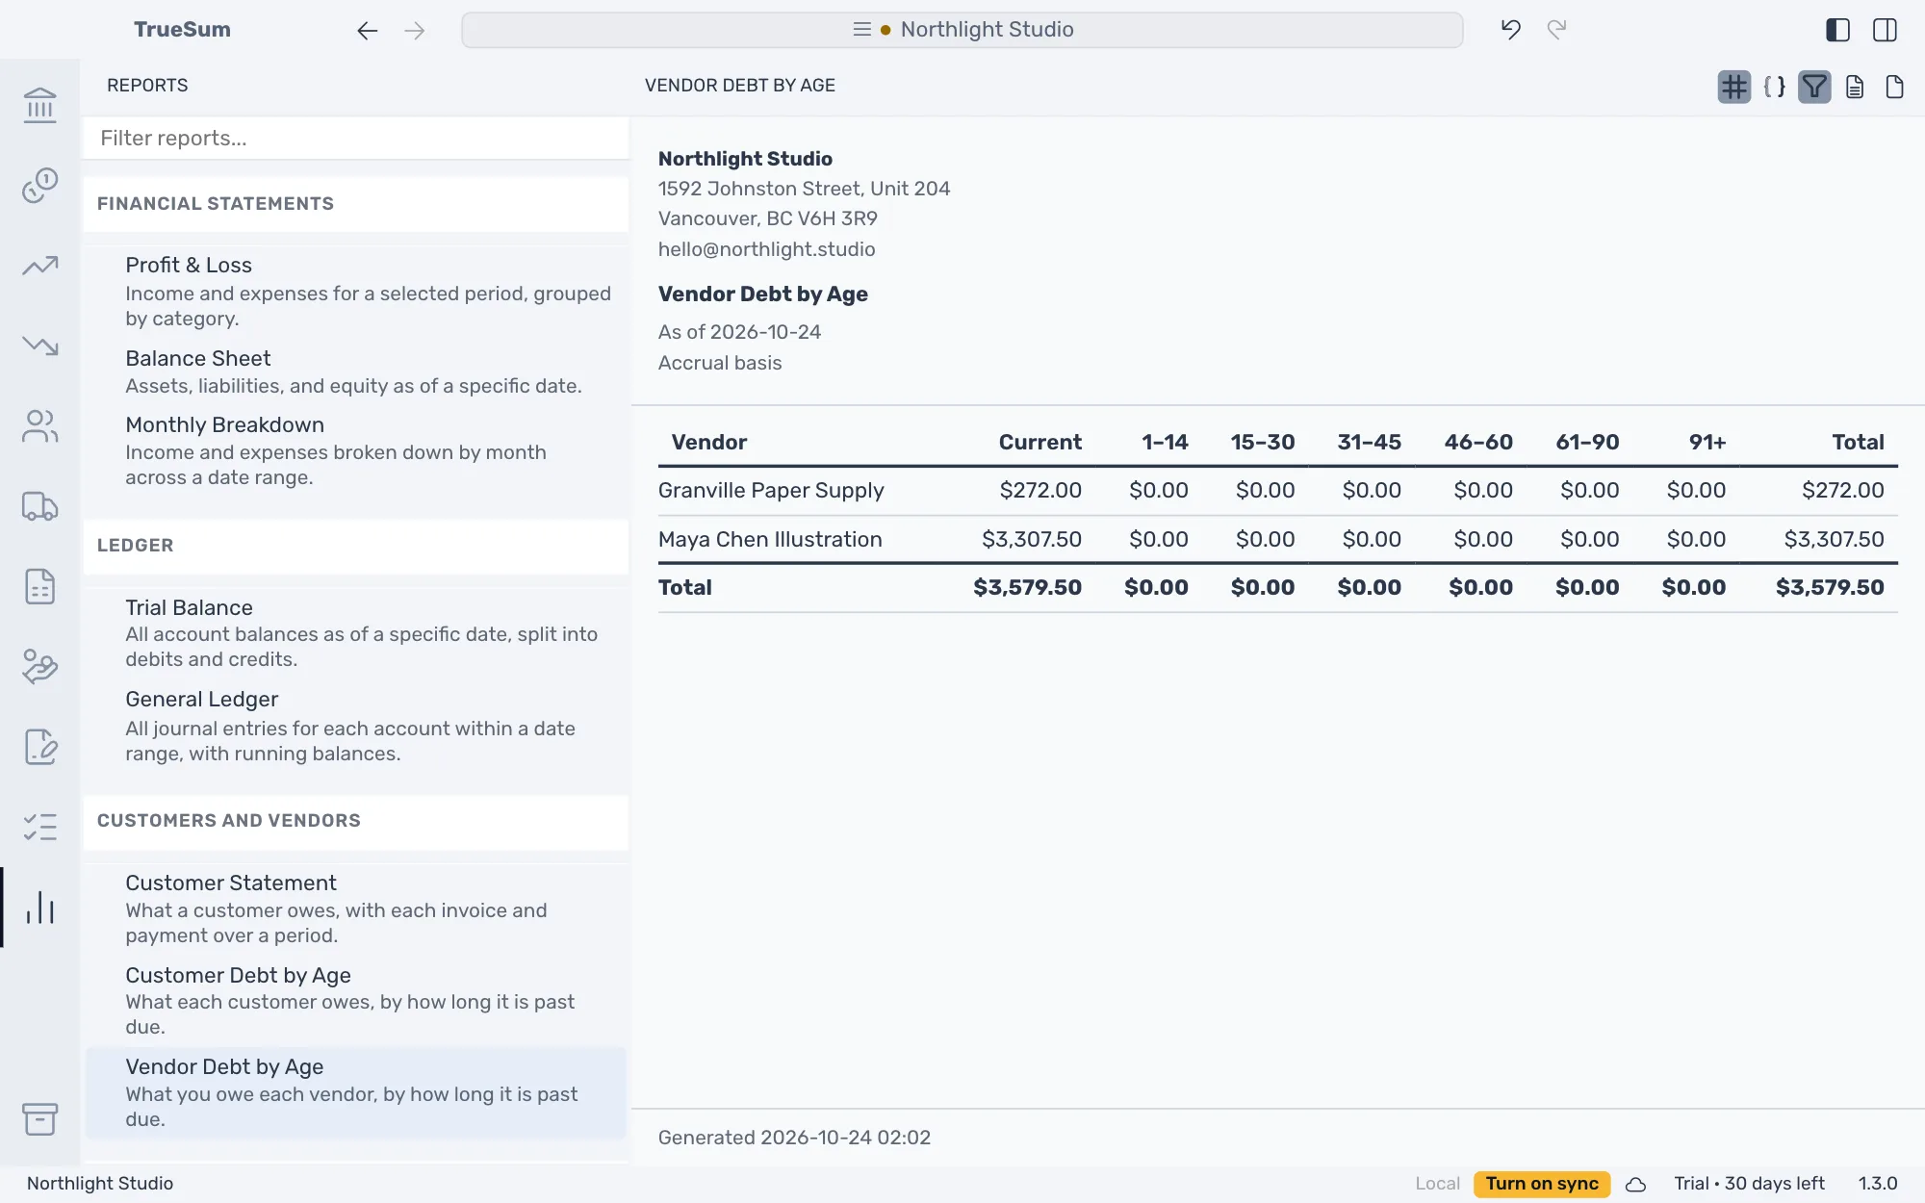Click the $3,579.50 grand total cell
This screenshot has width=1925, height=1203.
coord(1830,588)
